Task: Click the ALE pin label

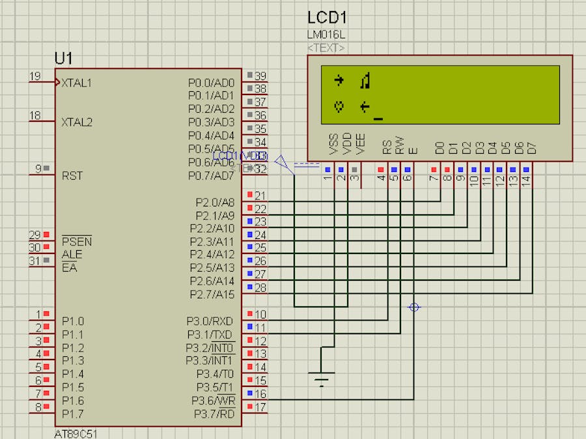Action: (x=72, y=254)
